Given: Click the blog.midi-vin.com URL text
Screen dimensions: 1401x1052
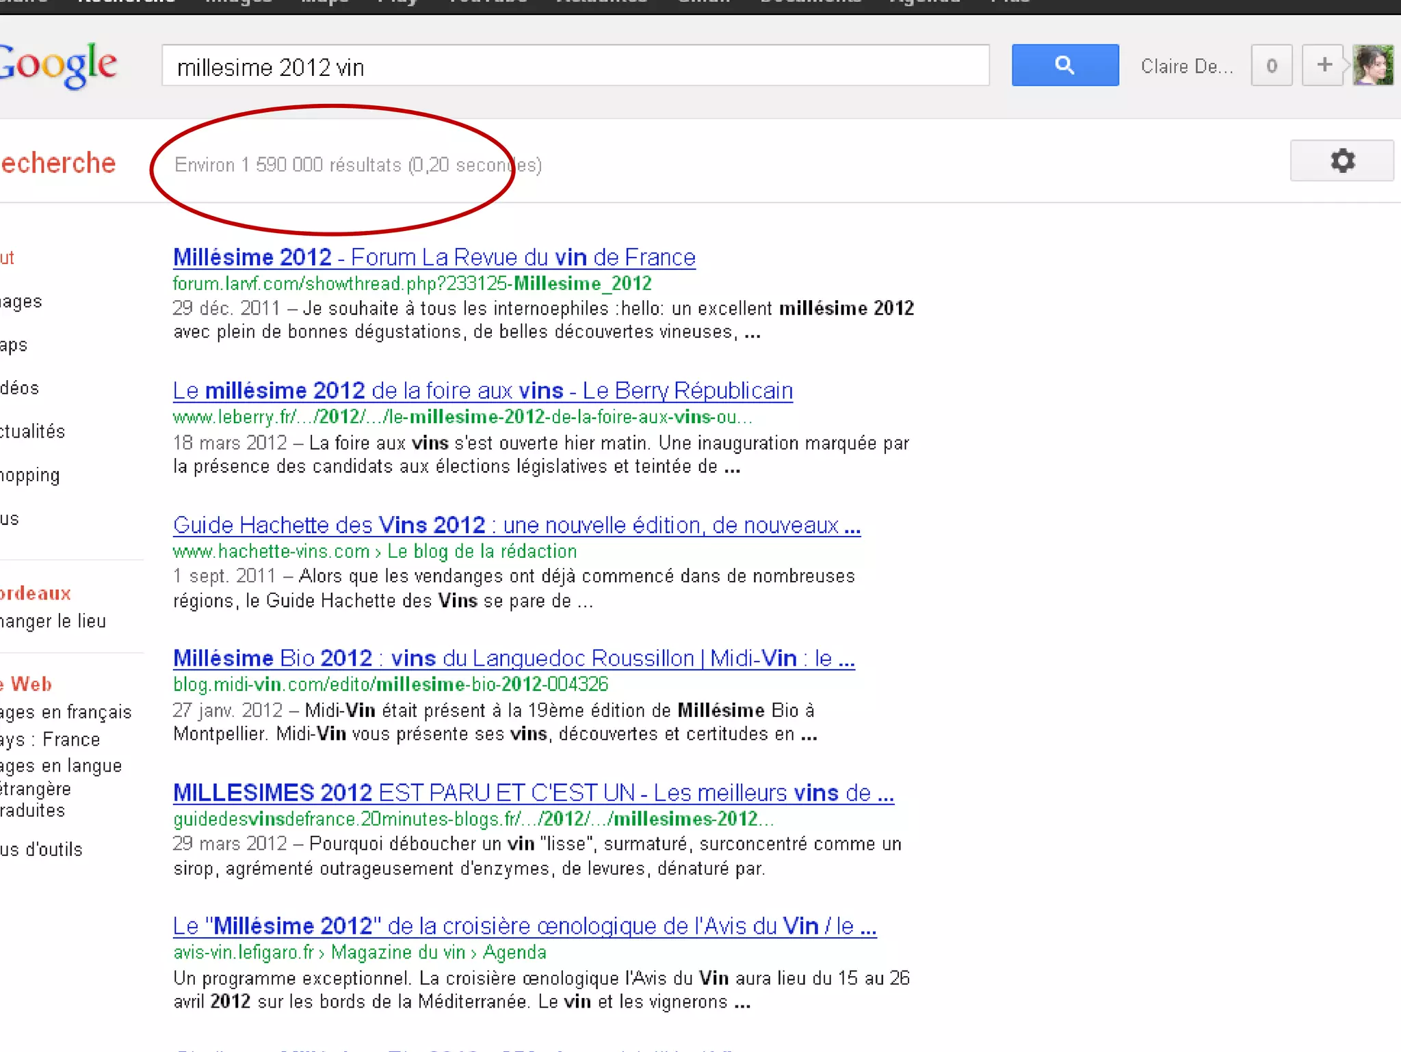Looking at the screenshot, I should coord(391,684).
